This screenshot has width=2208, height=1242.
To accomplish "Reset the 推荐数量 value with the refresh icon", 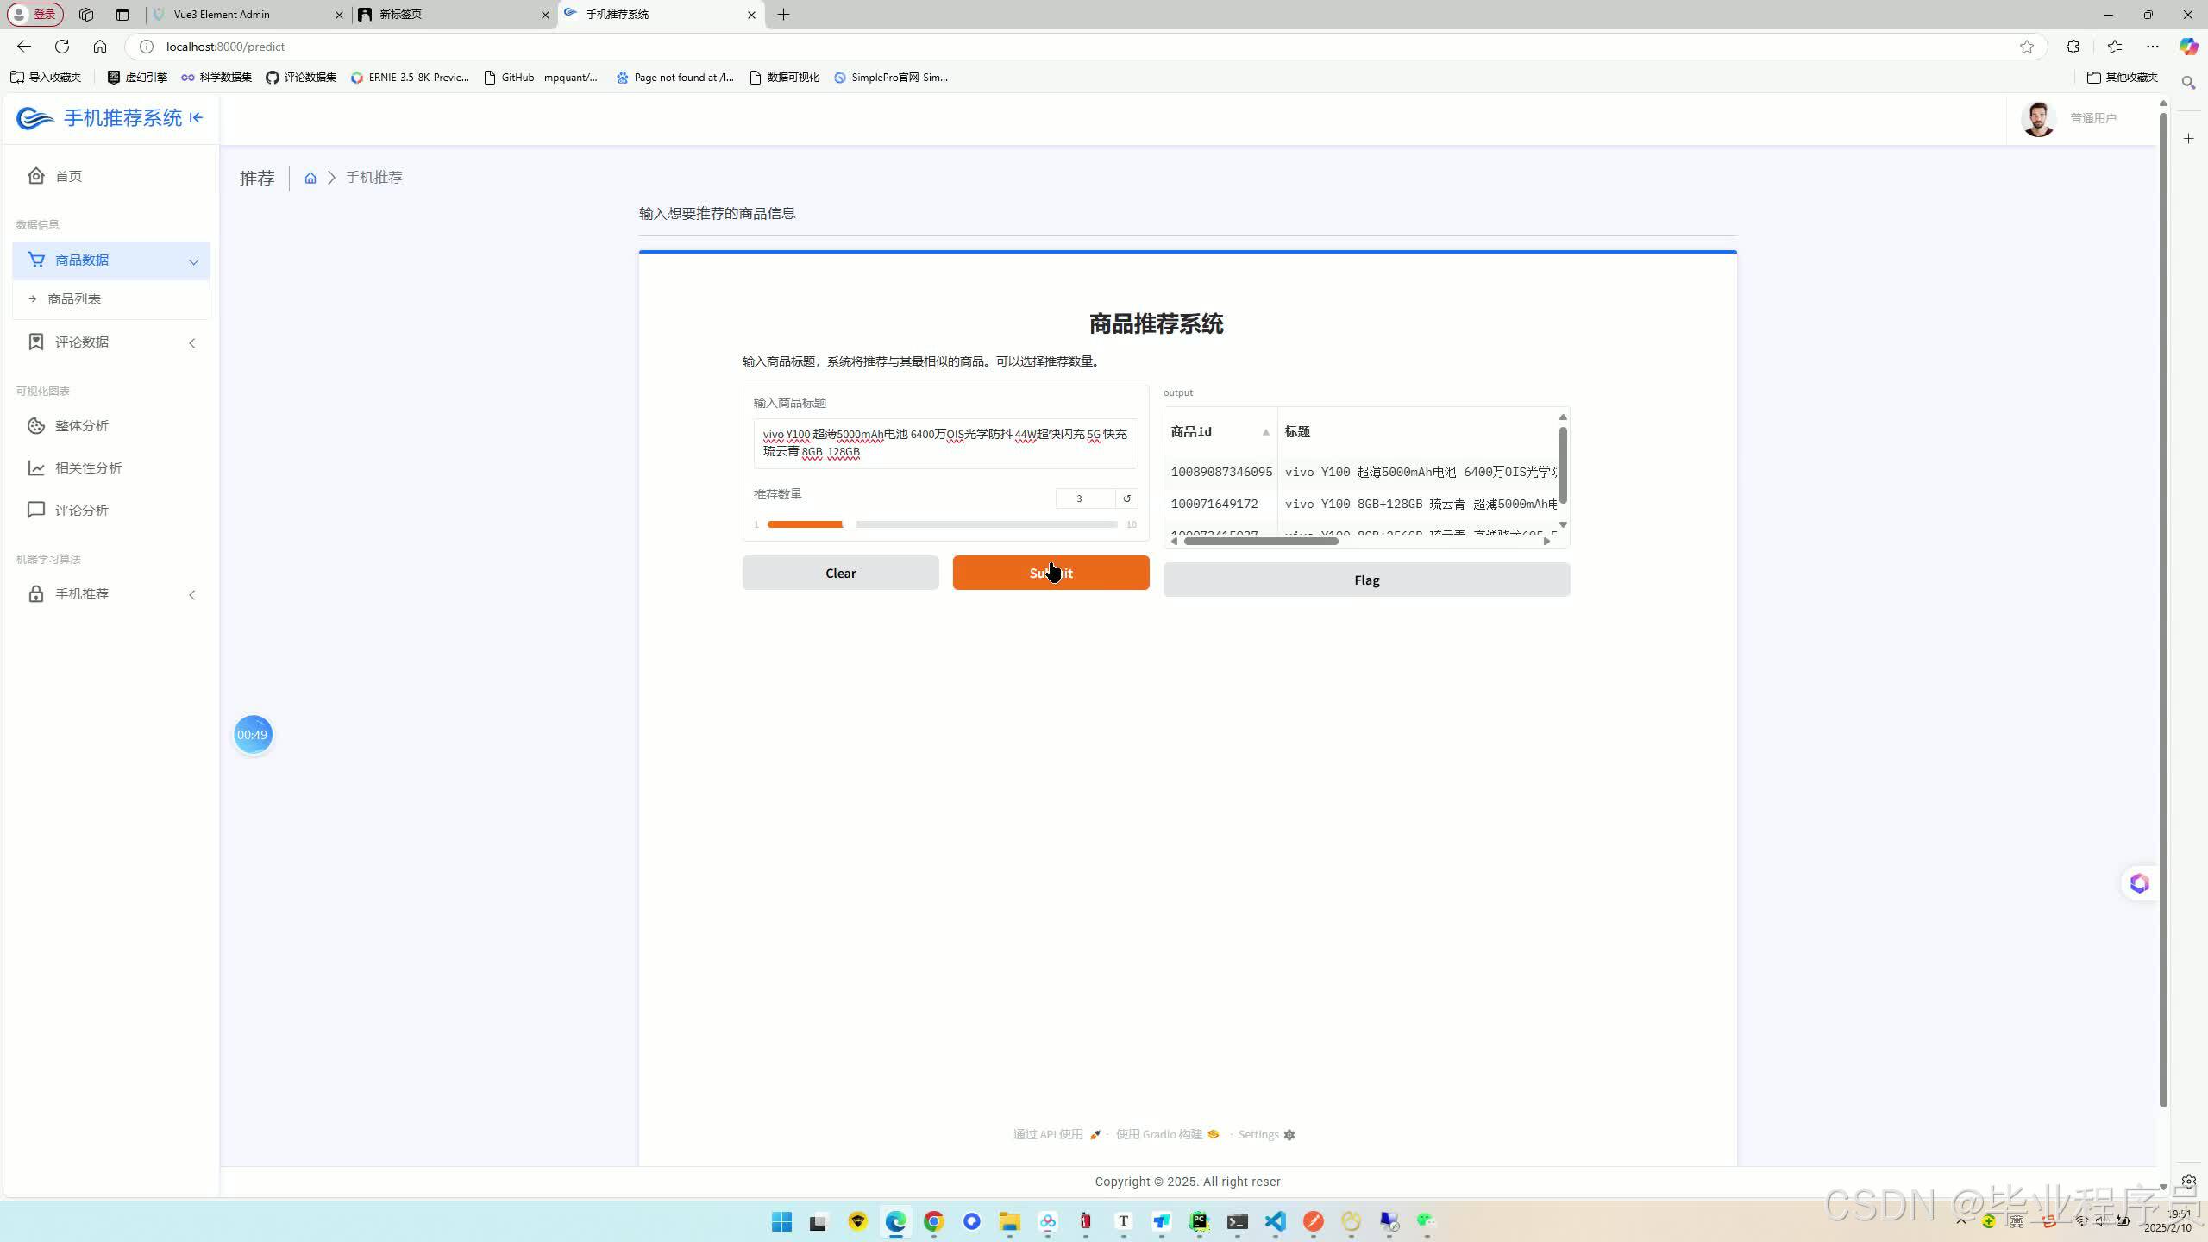I will [1126, 499].
